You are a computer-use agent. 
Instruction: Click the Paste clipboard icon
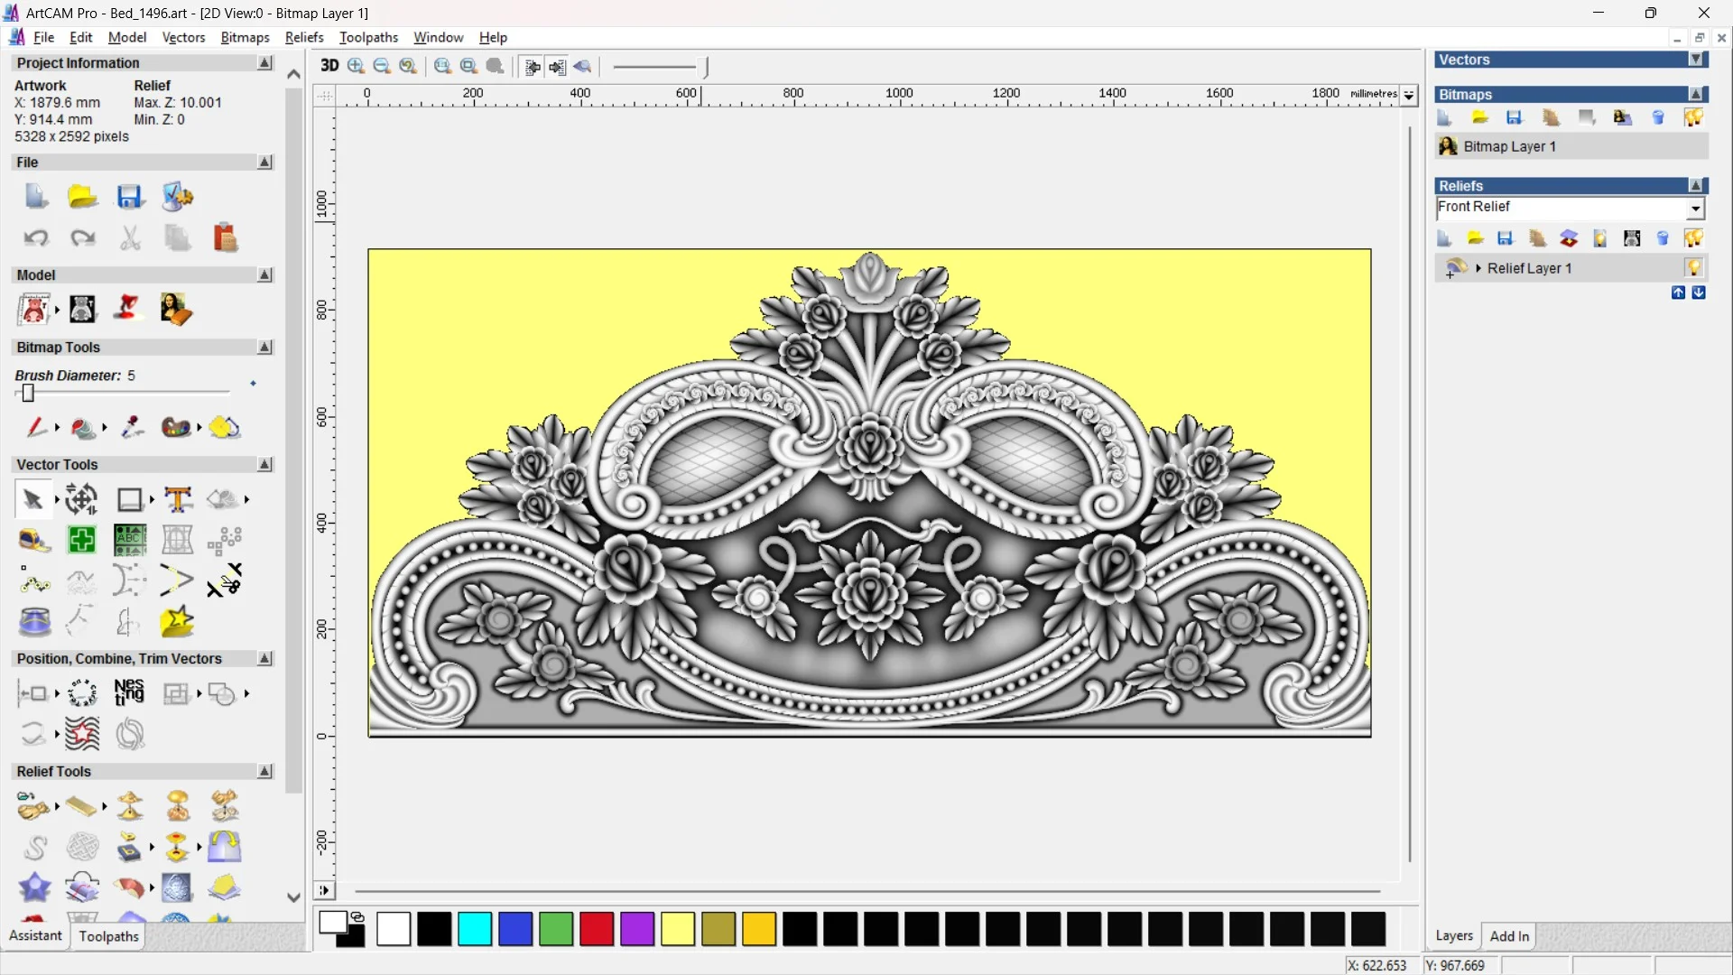[x=225, y=237]
